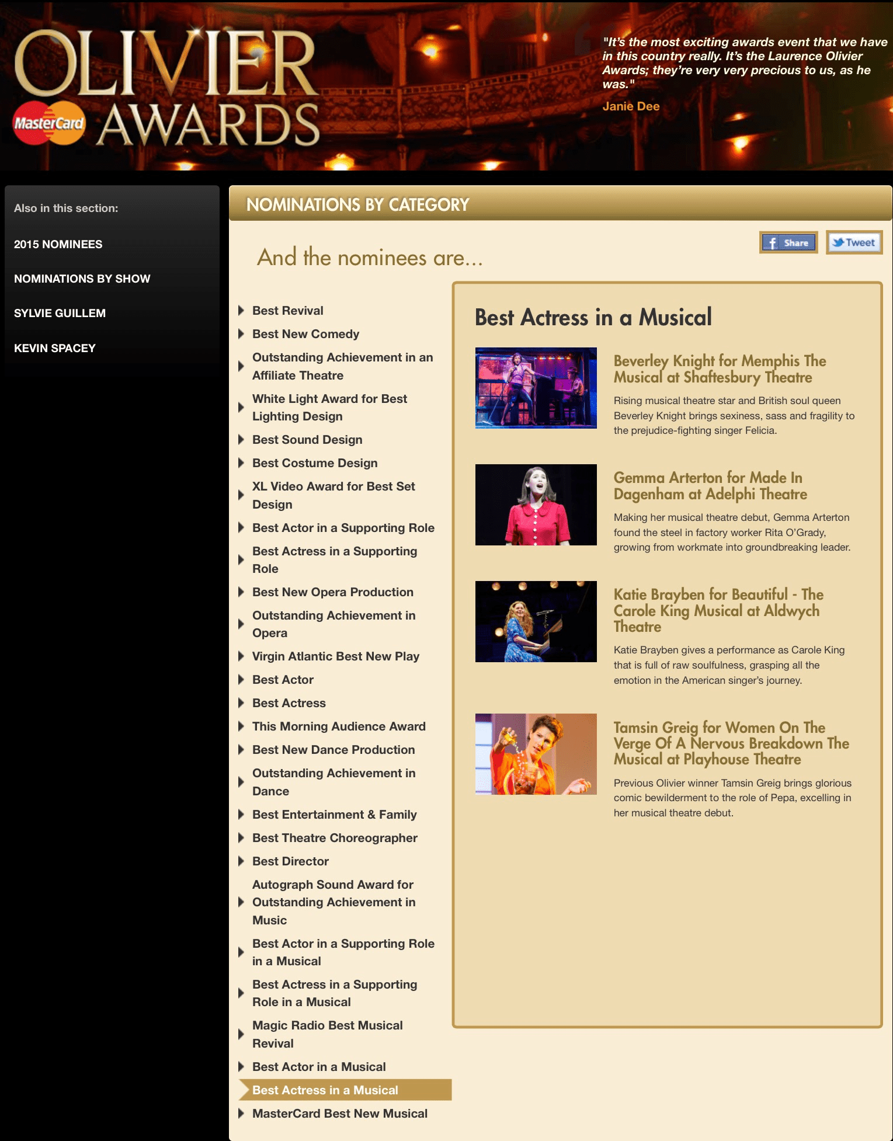This screenshot has height=1141, width=893.
Task: View Katie Brayben piano performance thumbnail
Action: [536, 621]
